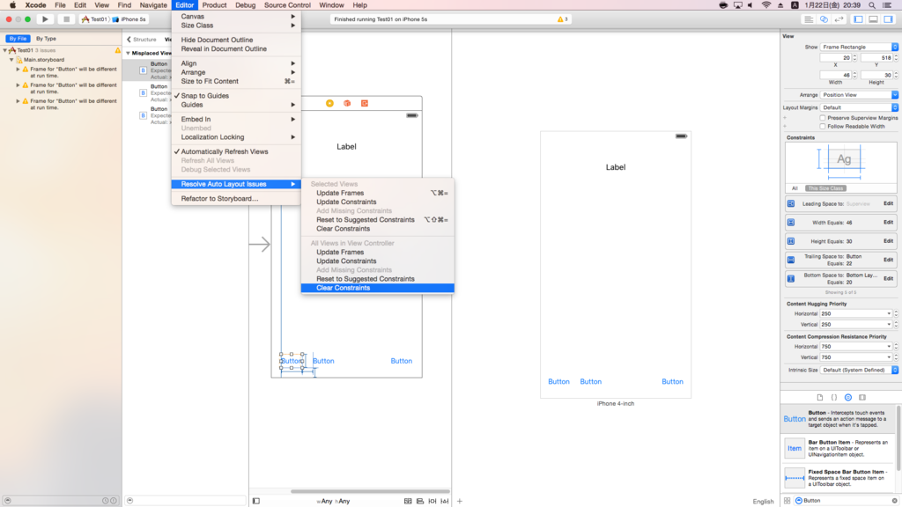
Task: Open the Embed In submenu
Action: coord(236,120)
